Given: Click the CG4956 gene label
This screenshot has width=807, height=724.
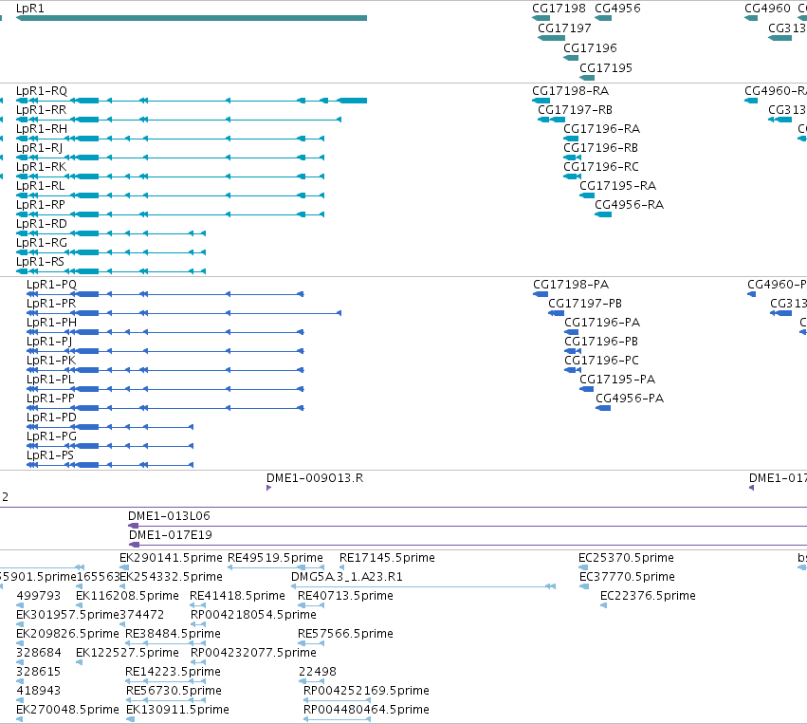Looking at the screenshot, I should click(617, 9).
